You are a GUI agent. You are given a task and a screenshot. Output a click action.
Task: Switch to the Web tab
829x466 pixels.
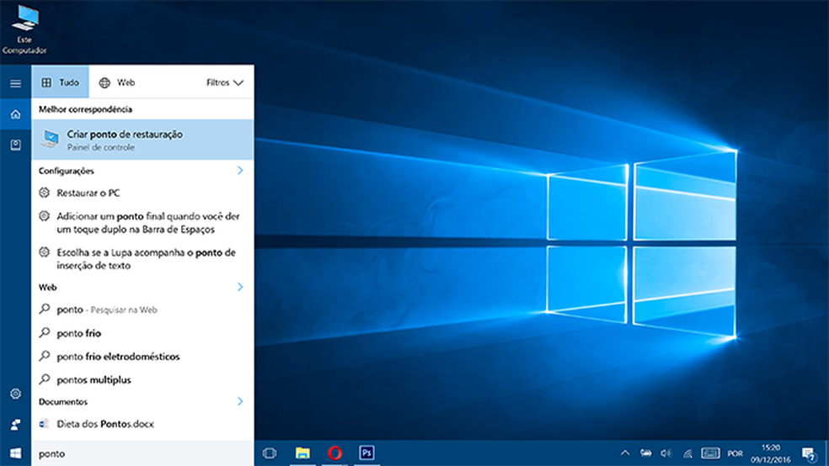click(x=117, y=82)
